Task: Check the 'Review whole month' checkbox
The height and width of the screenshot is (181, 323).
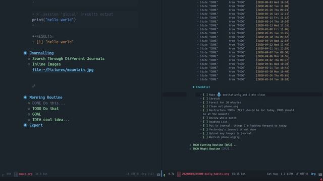Action: coord(205,118)
